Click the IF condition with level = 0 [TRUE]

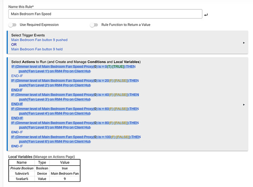tap(73, 67)
